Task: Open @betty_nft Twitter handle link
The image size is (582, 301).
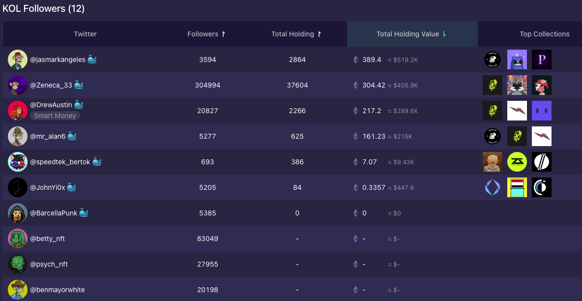Action: [x=47, y=239]
